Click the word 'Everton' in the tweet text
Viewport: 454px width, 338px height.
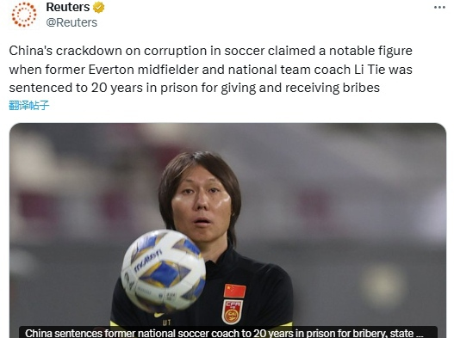coord(111,70)
